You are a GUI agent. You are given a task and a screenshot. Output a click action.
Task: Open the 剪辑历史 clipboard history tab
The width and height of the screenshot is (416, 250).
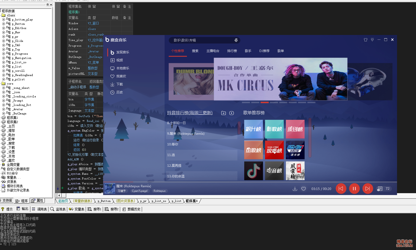pos(131,209)
